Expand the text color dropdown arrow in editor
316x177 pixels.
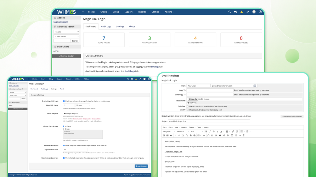click(x=224, y=131)
